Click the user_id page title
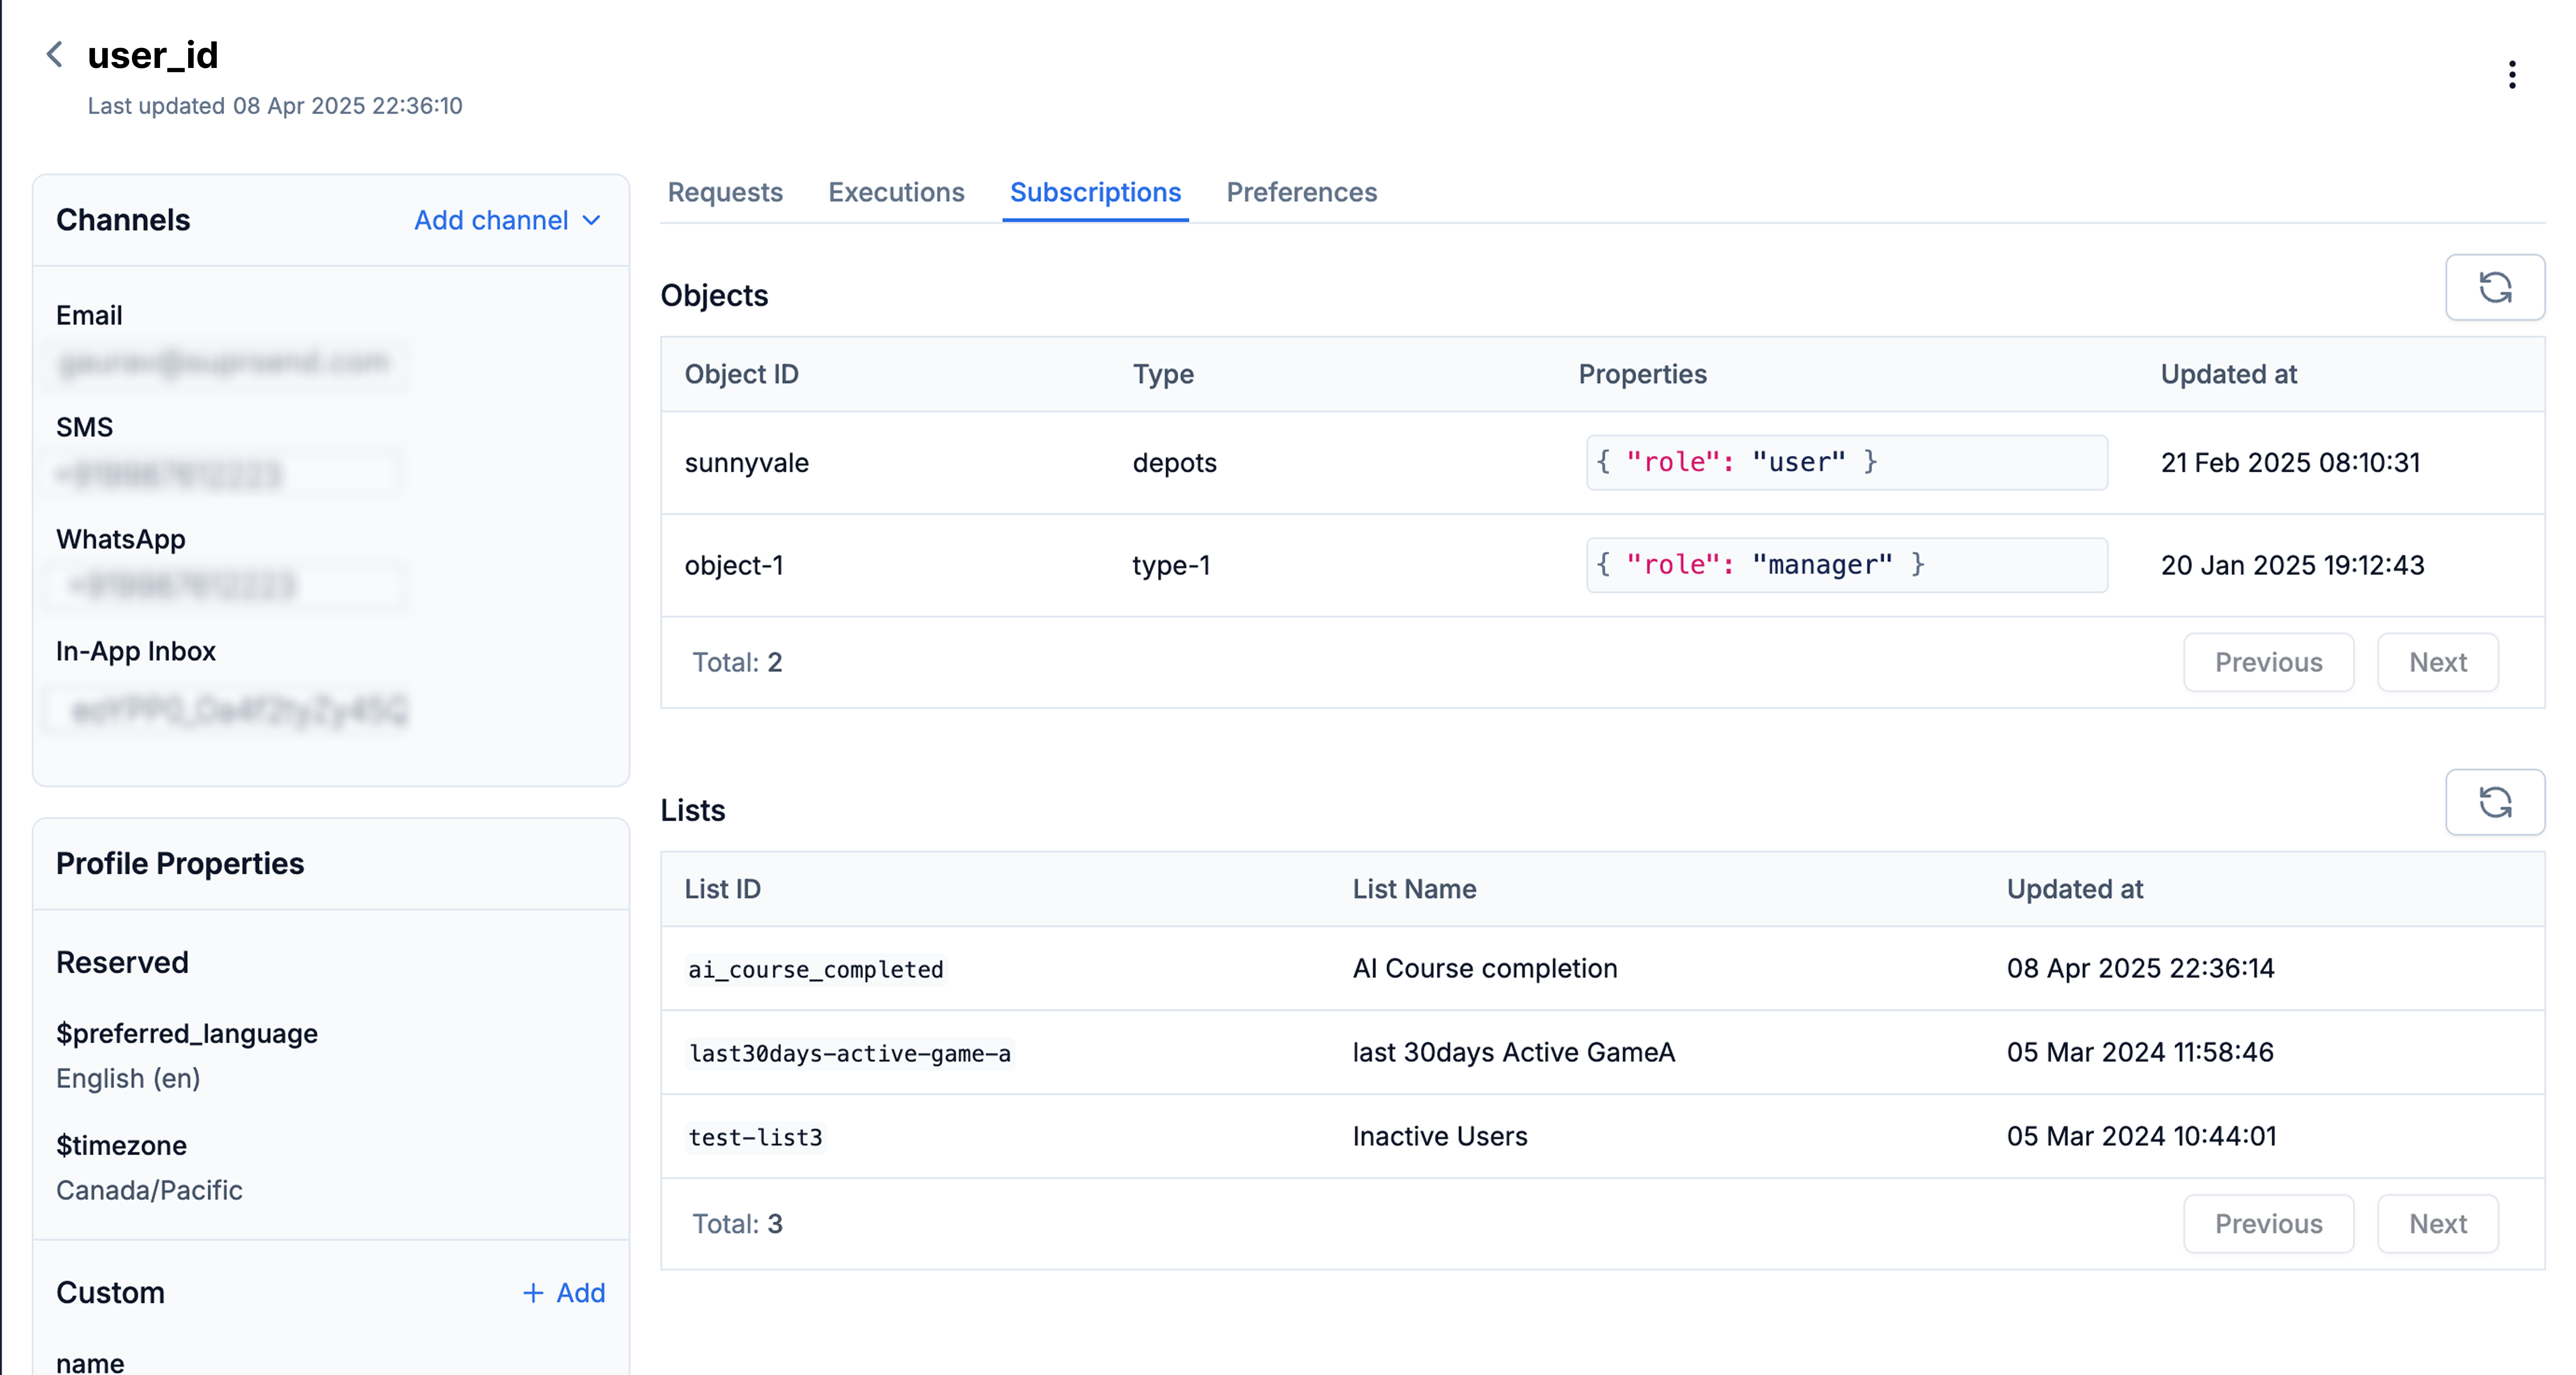This screenshot has width=2576, height=1375. point(153,55)
